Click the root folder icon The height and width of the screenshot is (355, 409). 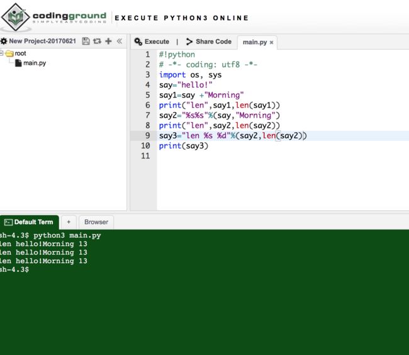(9, 54)
